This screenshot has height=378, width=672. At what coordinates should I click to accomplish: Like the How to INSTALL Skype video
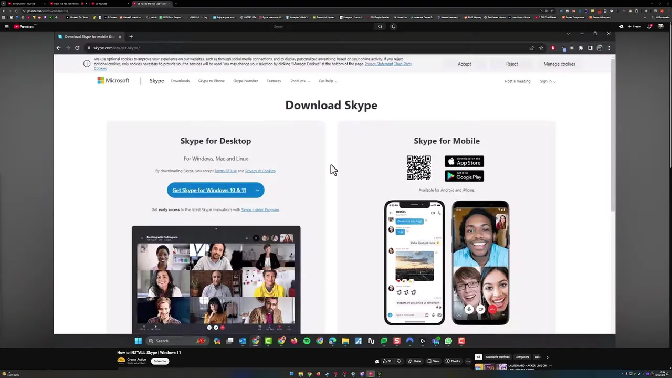(x=386, y=361)
